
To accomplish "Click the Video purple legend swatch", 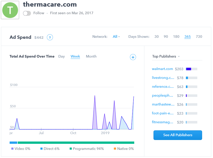I will 12,149.
